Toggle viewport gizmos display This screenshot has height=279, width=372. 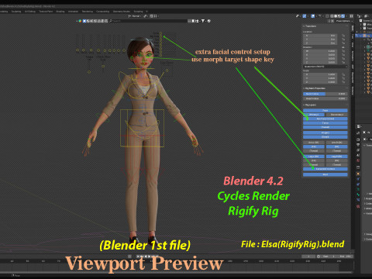click(x=305, y=16)
